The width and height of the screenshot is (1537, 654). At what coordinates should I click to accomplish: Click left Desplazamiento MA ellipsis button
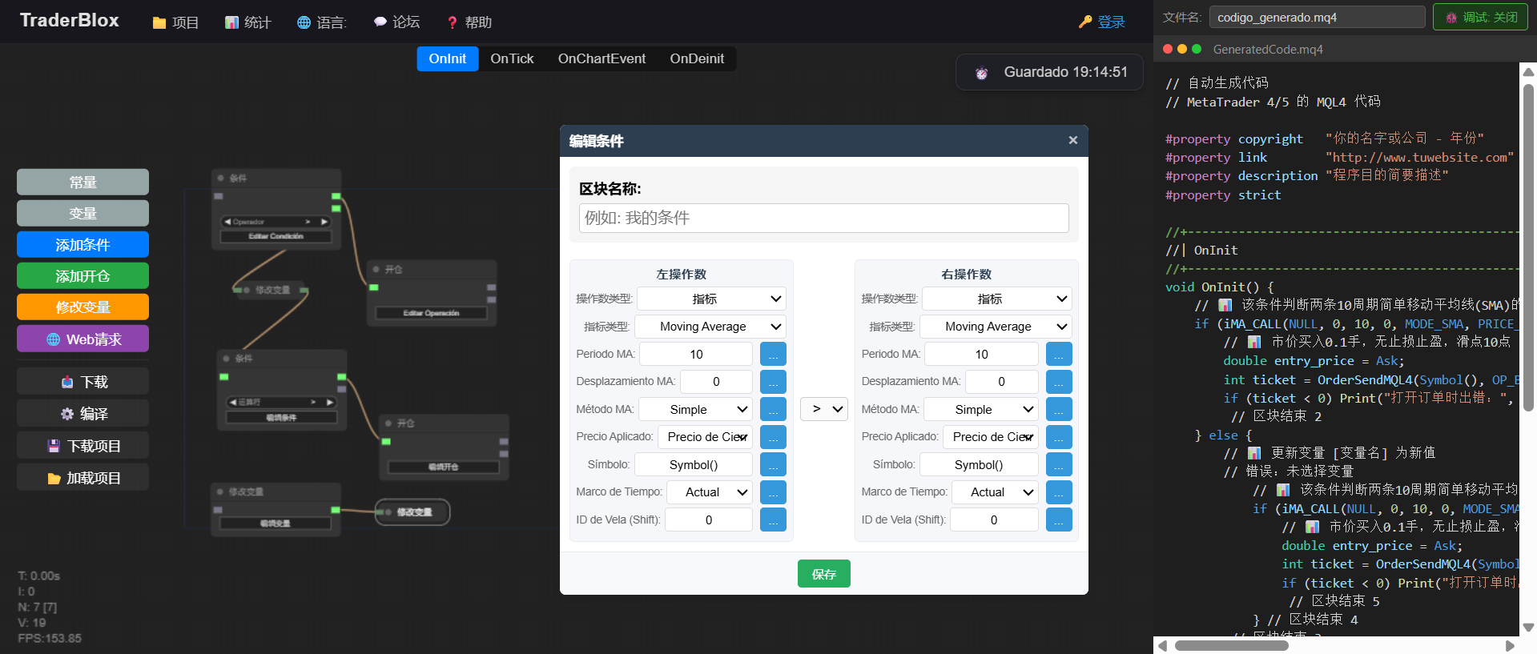773,382
